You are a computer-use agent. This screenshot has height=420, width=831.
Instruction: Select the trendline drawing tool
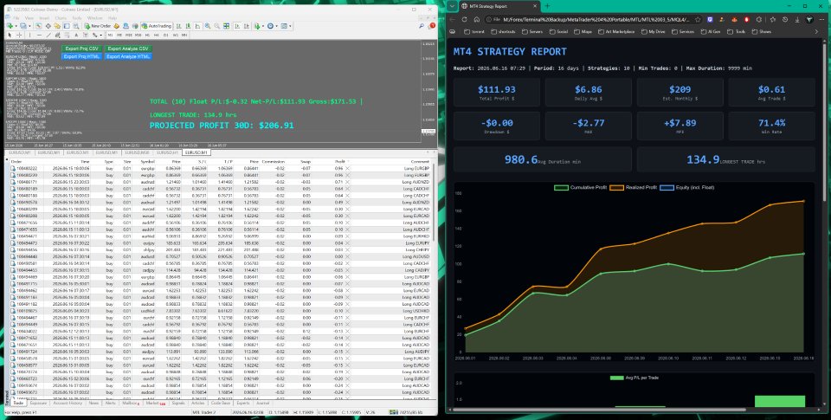[x=48, y=35]
